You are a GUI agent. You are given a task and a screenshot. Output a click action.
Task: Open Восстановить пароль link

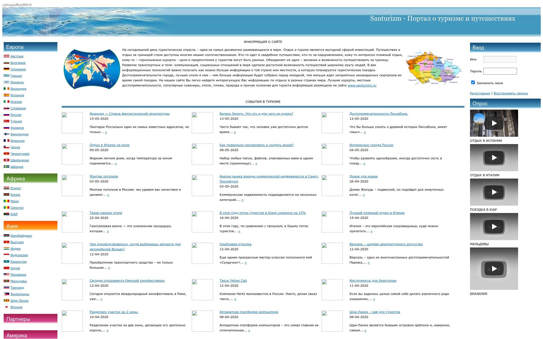[x=511, y=93]
